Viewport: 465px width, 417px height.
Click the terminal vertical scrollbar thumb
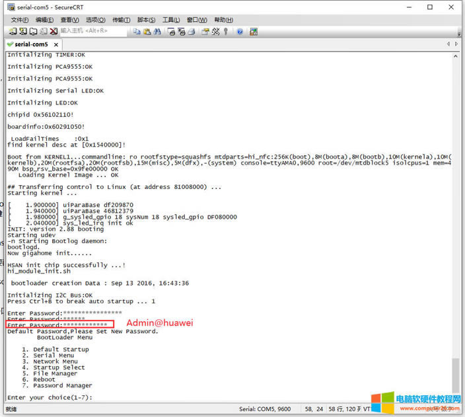(x=454, y=377)
